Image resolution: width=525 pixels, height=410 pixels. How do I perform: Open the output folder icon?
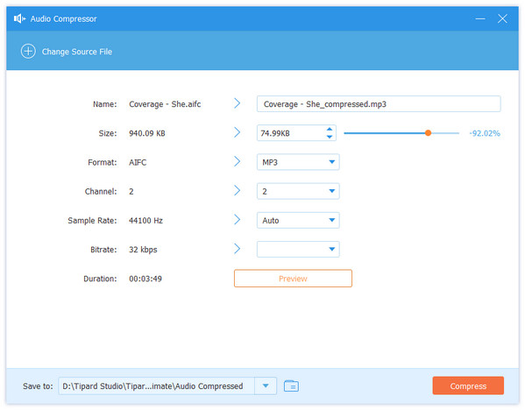pos(291,385)
